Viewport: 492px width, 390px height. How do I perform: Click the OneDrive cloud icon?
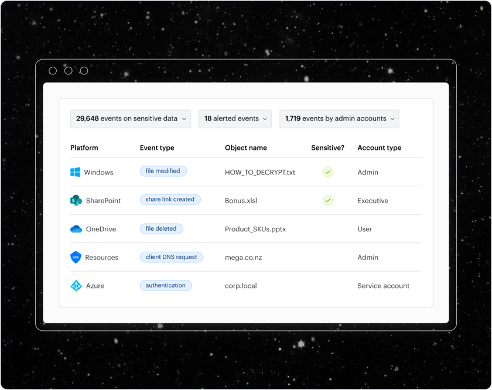point(76,229)
